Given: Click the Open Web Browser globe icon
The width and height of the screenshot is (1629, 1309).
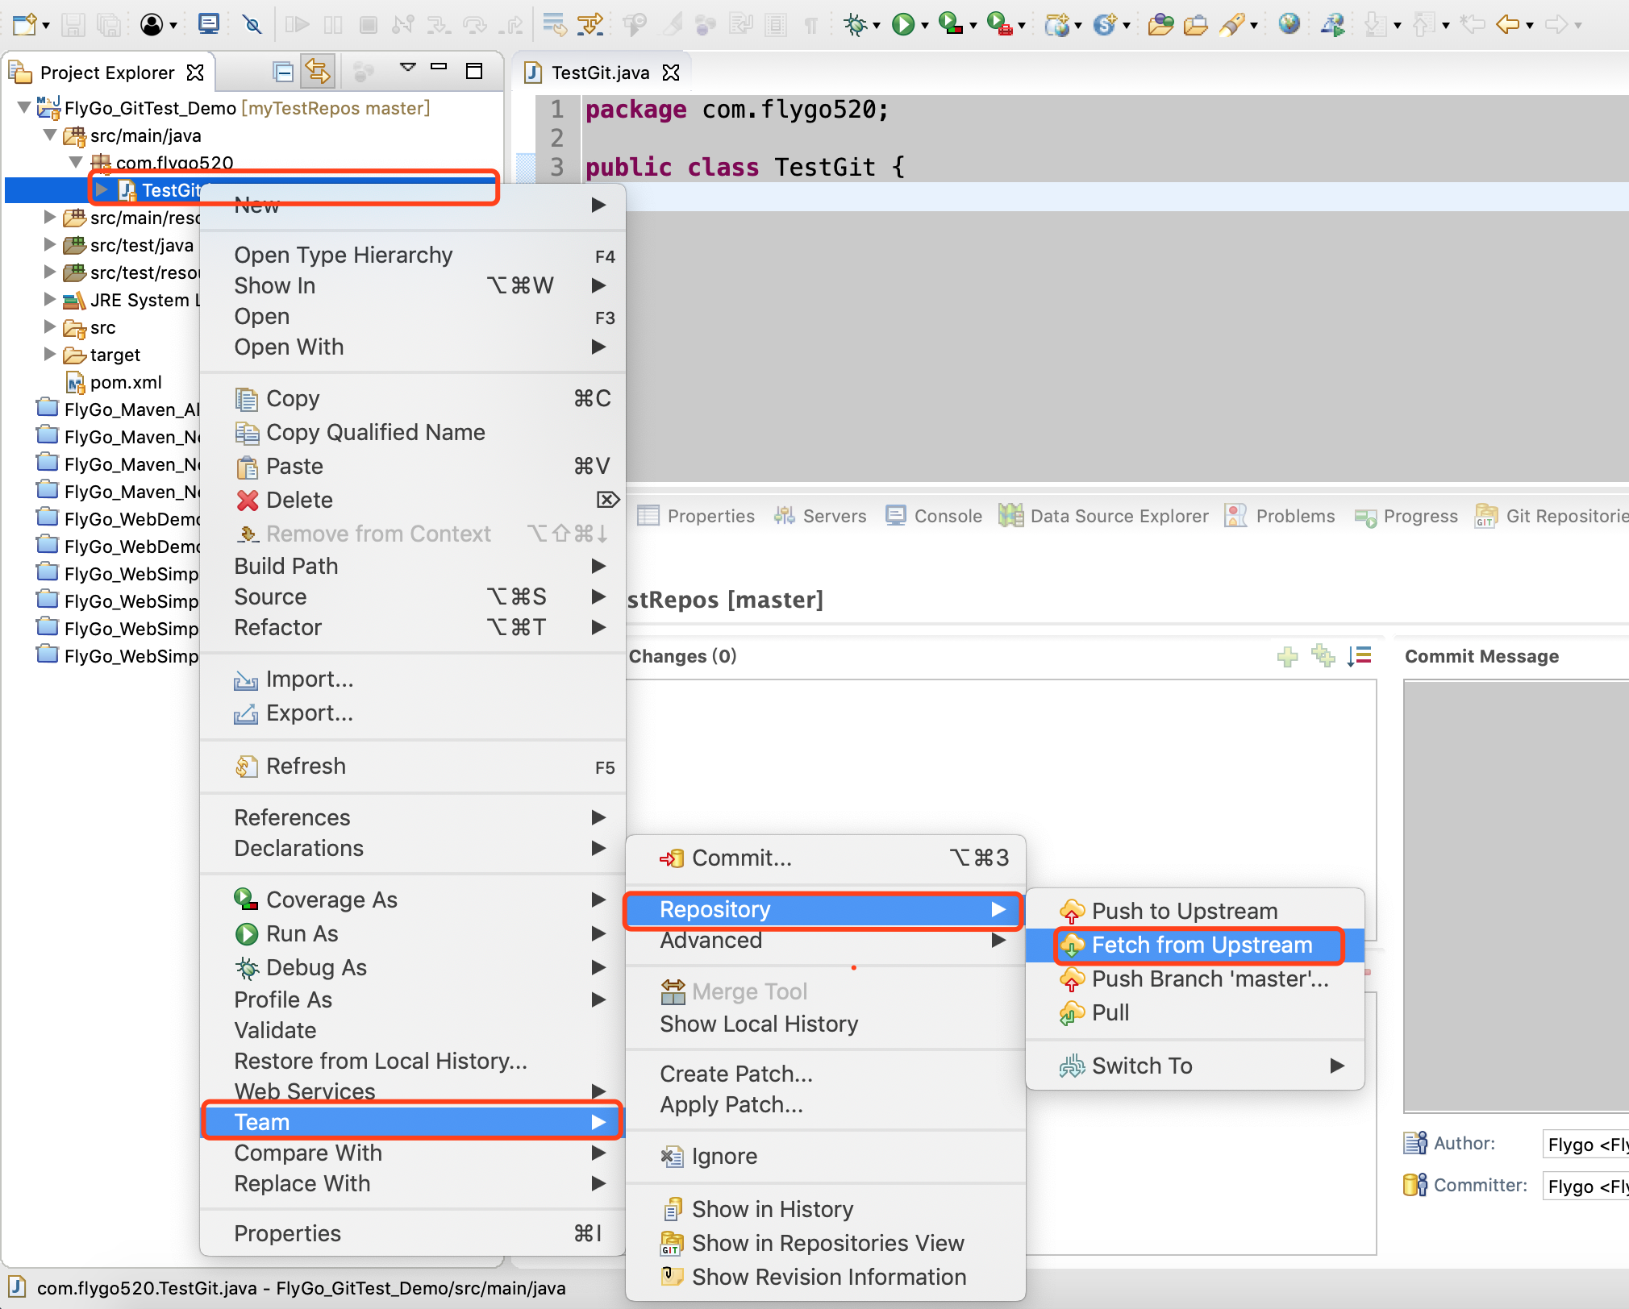Looking at the screenshot, I should click(1289, 24).
